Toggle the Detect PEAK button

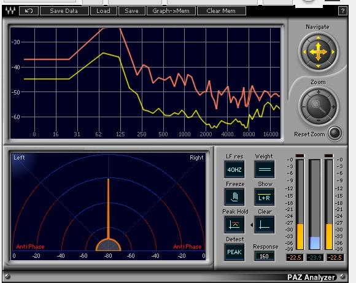pos(234,252)
